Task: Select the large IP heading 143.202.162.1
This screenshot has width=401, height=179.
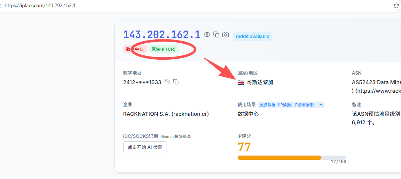Action: 162,34
